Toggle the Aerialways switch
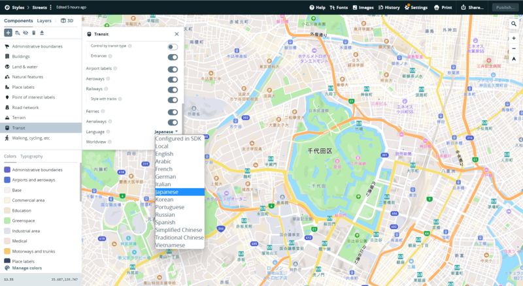523x286 pixels. coord(173,122)
